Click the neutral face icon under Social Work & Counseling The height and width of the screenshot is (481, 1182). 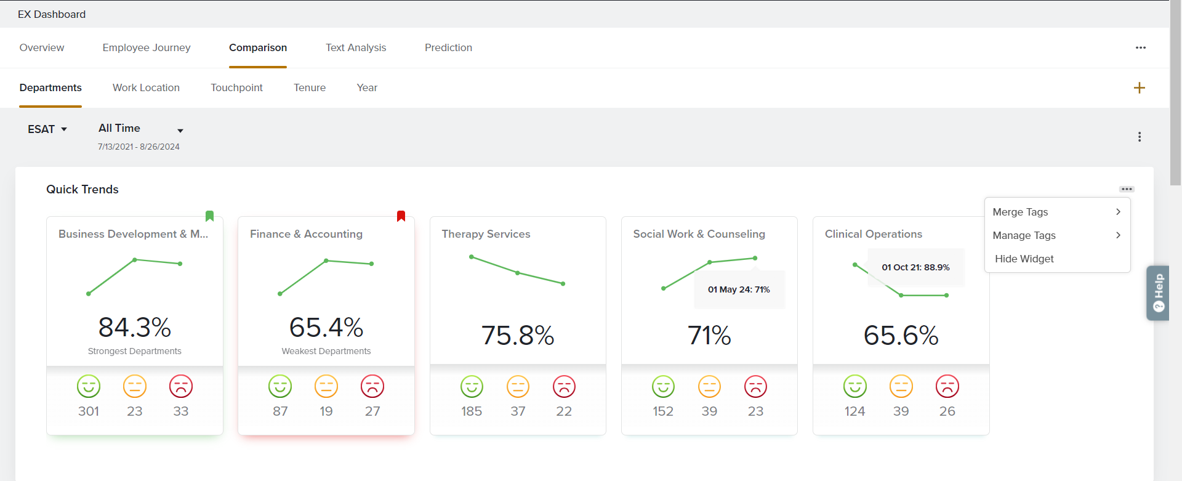point(709,387)
